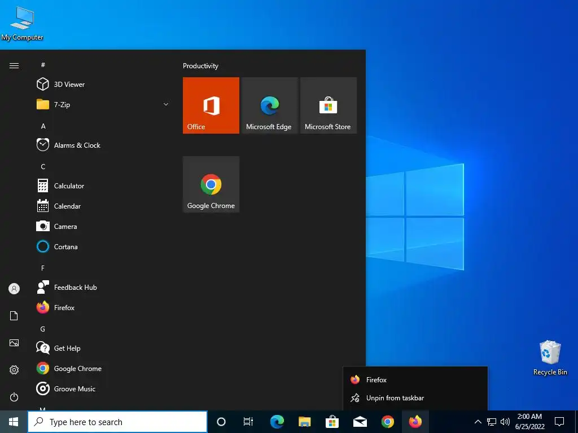Viewport: 578px width, 433px height.
Task: Select the Recycle Bin desktop icon
Action: coord(550,358)
